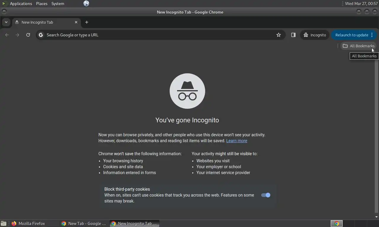Viewport: 379px width, 227px height.
Task: Click the Incognito hat and glasses logo
Action: [187, 91]
